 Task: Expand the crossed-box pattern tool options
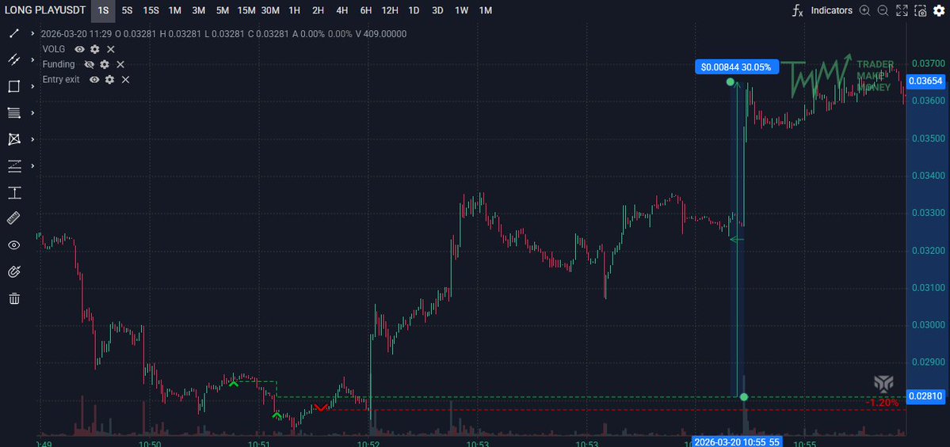32,139
